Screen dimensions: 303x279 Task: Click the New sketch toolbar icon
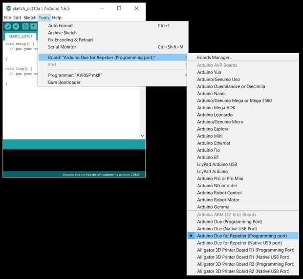tap(25, 26)
